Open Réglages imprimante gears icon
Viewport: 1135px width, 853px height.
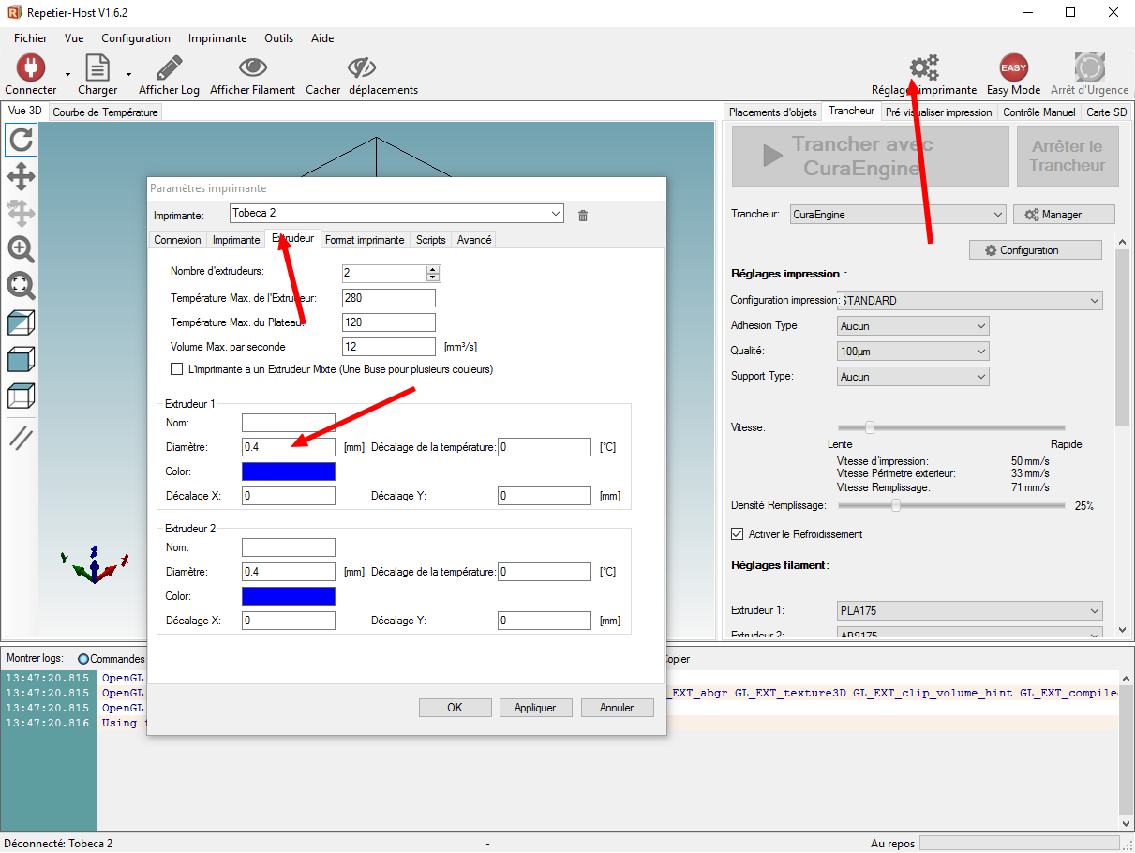point(923,68)
